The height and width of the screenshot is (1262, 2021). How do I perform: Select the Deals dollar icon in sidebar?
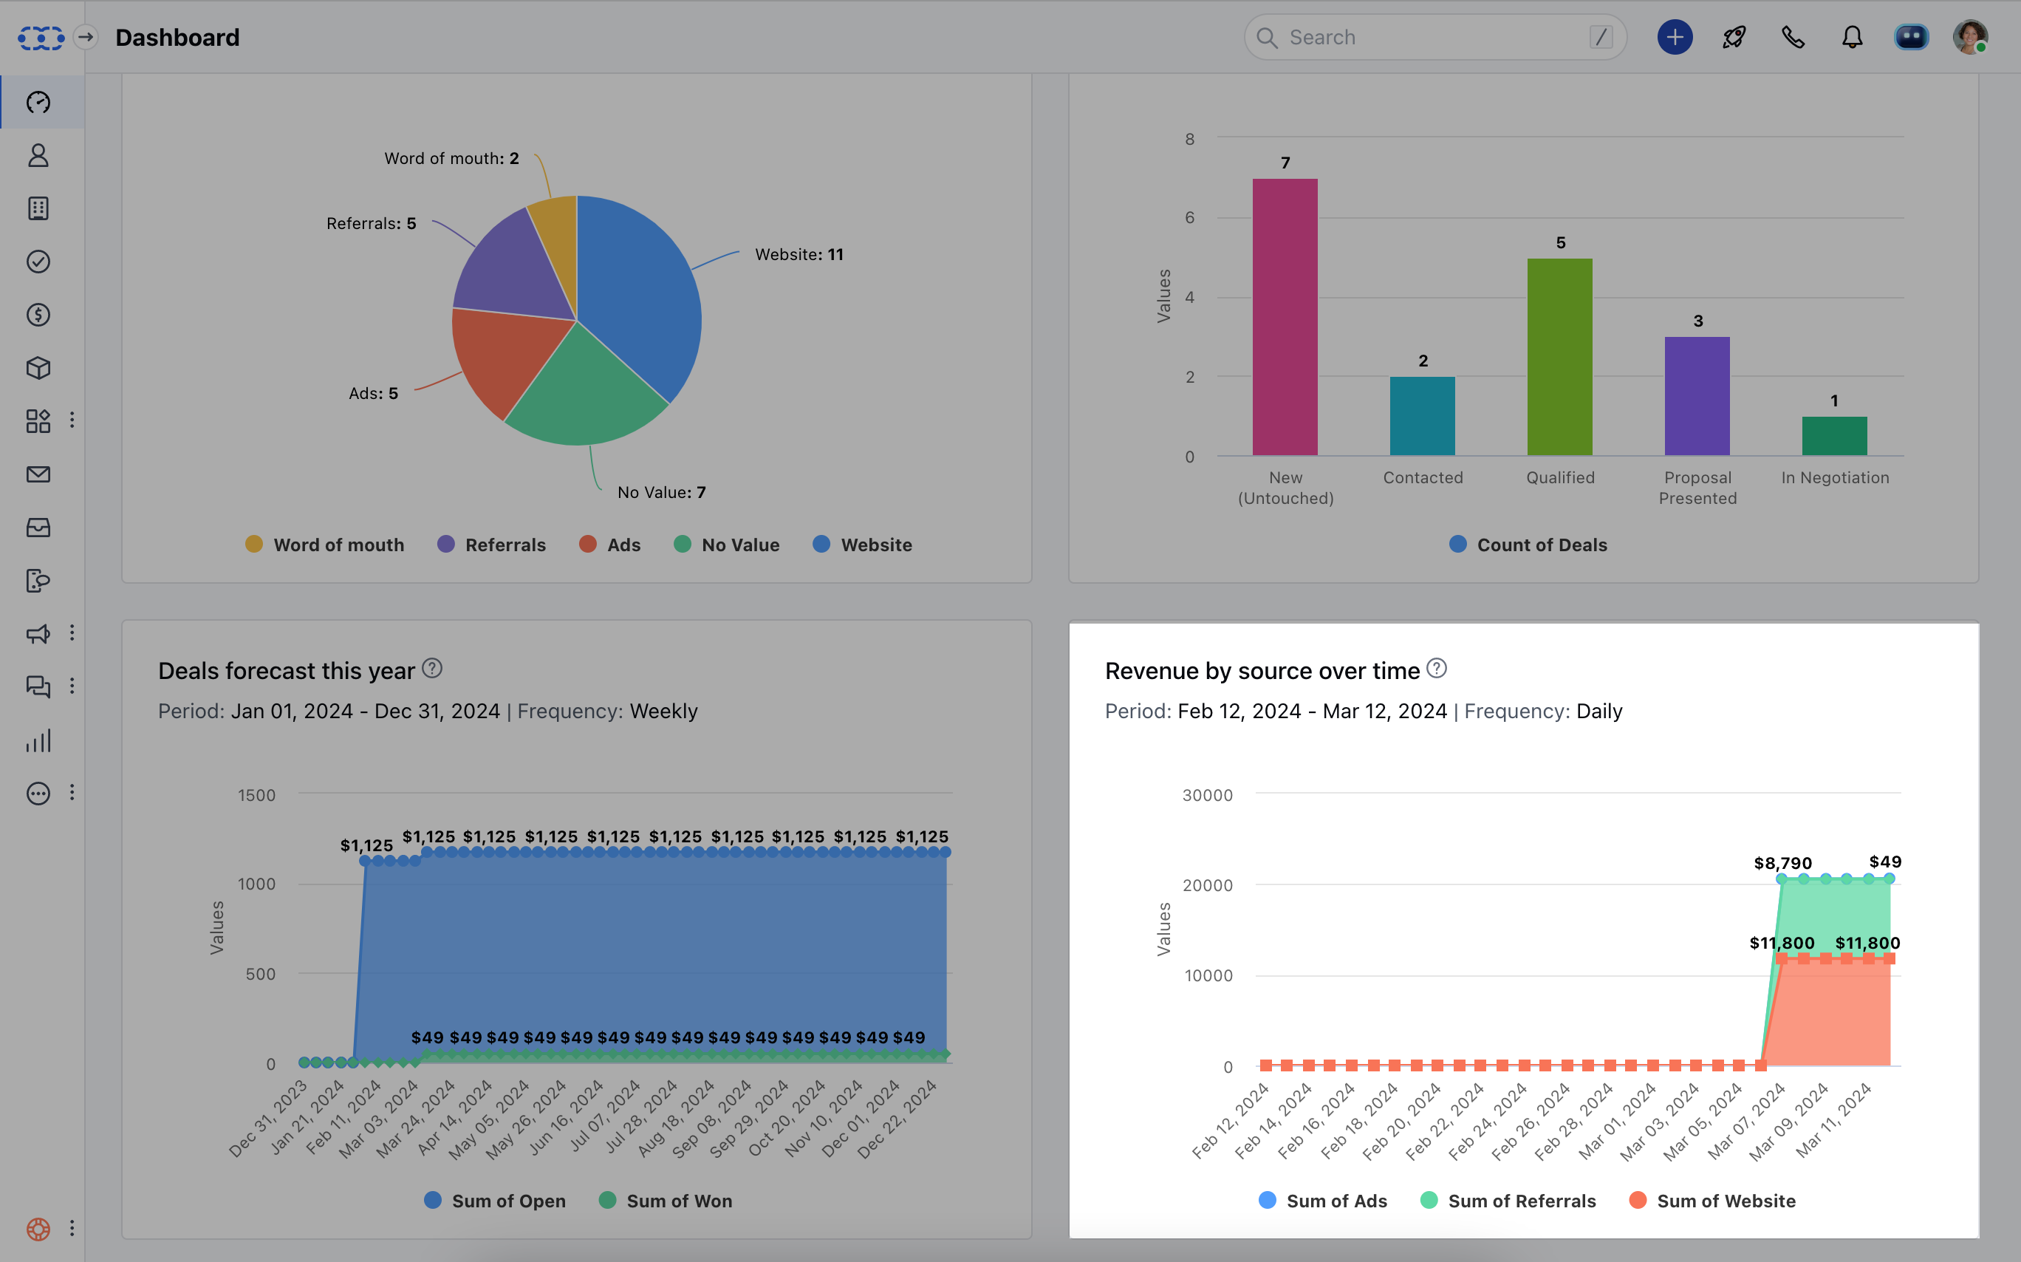click(x=38, y=315)
